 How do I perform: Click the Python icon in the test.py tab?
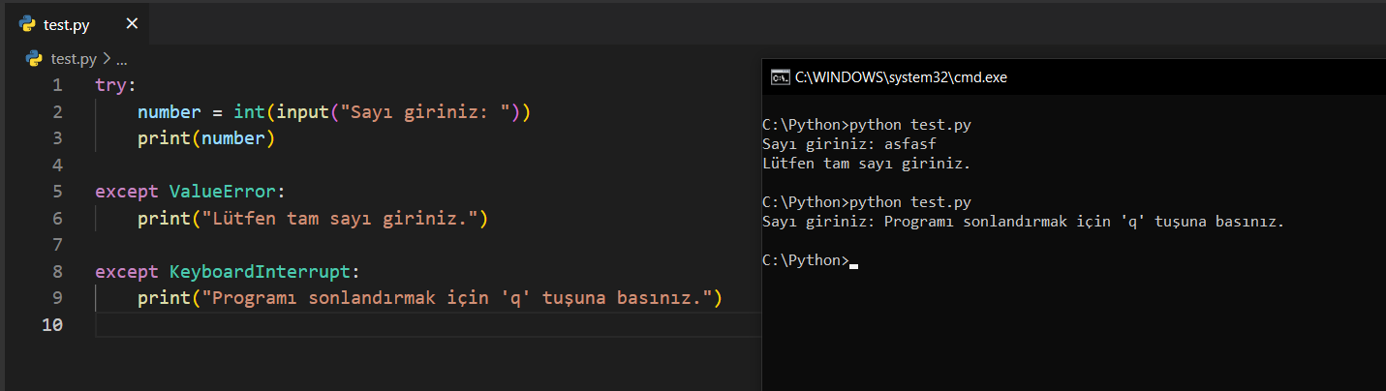pyautogui.click(x=27, y=24)
